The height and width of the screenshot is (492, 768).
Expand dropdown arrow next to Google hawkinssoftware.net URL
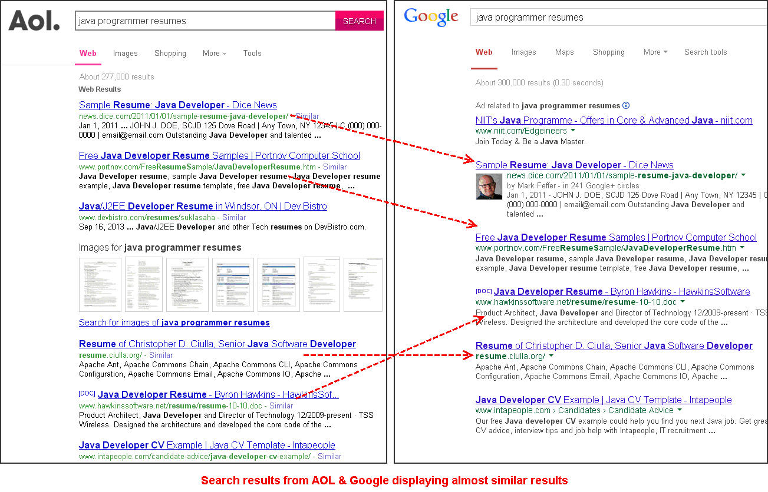[x=683, y=302]
